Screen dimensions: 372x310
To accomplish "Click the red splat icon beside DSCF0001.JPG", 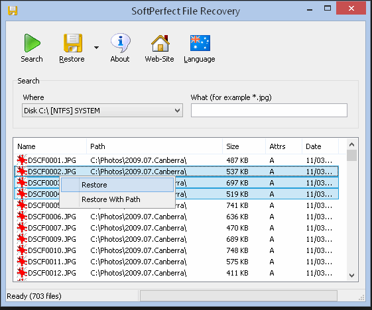I will (x=22, y=160).
